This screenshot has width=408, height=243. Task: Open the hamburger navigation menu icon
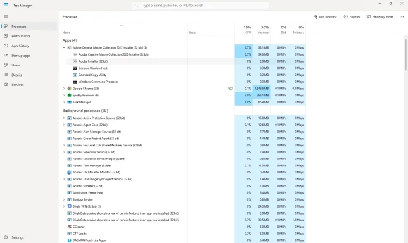click(6, 16)
